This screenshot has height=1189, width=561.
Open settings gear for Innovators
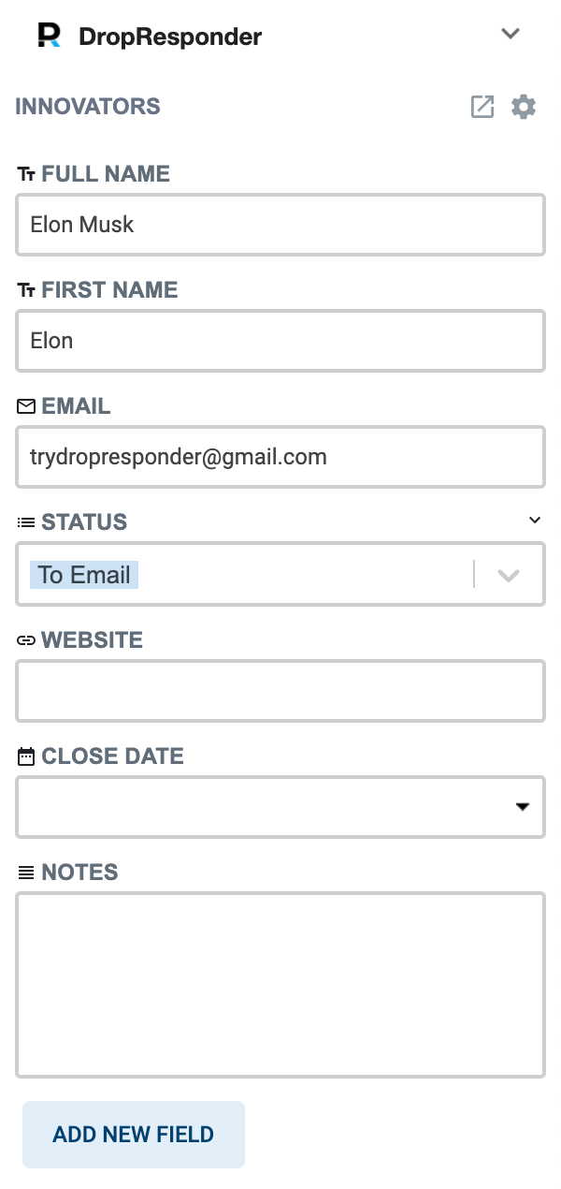point(524,107)
